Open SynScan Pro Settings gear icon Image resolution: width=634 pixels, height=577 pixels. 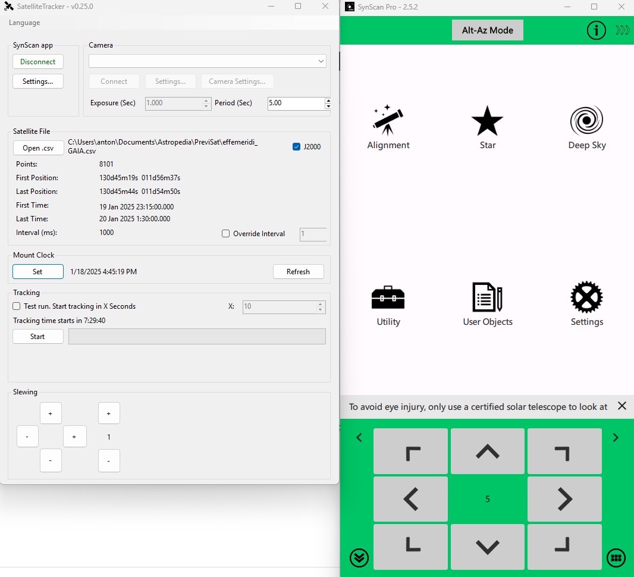pyautogui.click(x=586, y=304)
